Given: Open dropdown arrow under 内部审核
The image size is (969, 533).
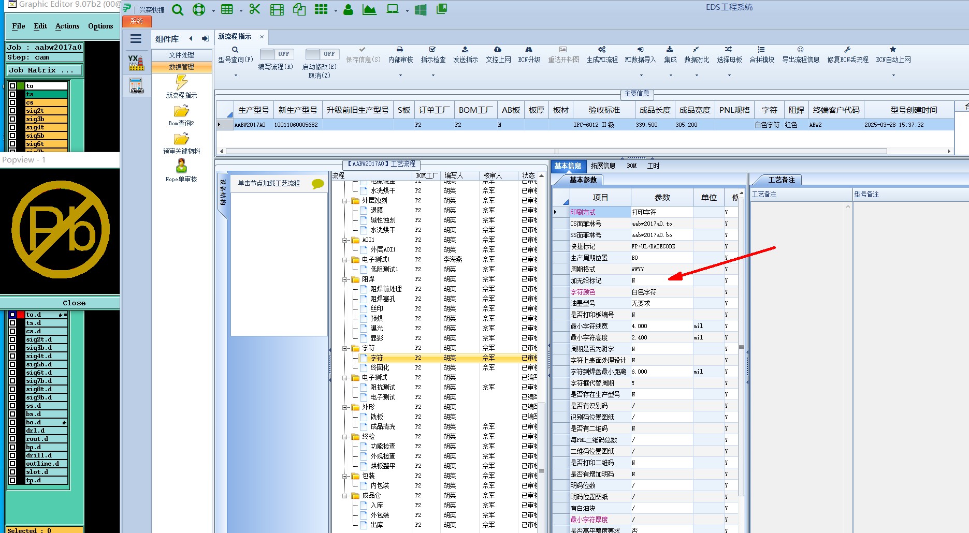Looking at the screenshot, I should click(x=401, y=76).
